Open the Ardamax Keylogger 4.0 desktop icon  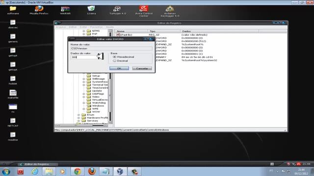tap(170, 11)
